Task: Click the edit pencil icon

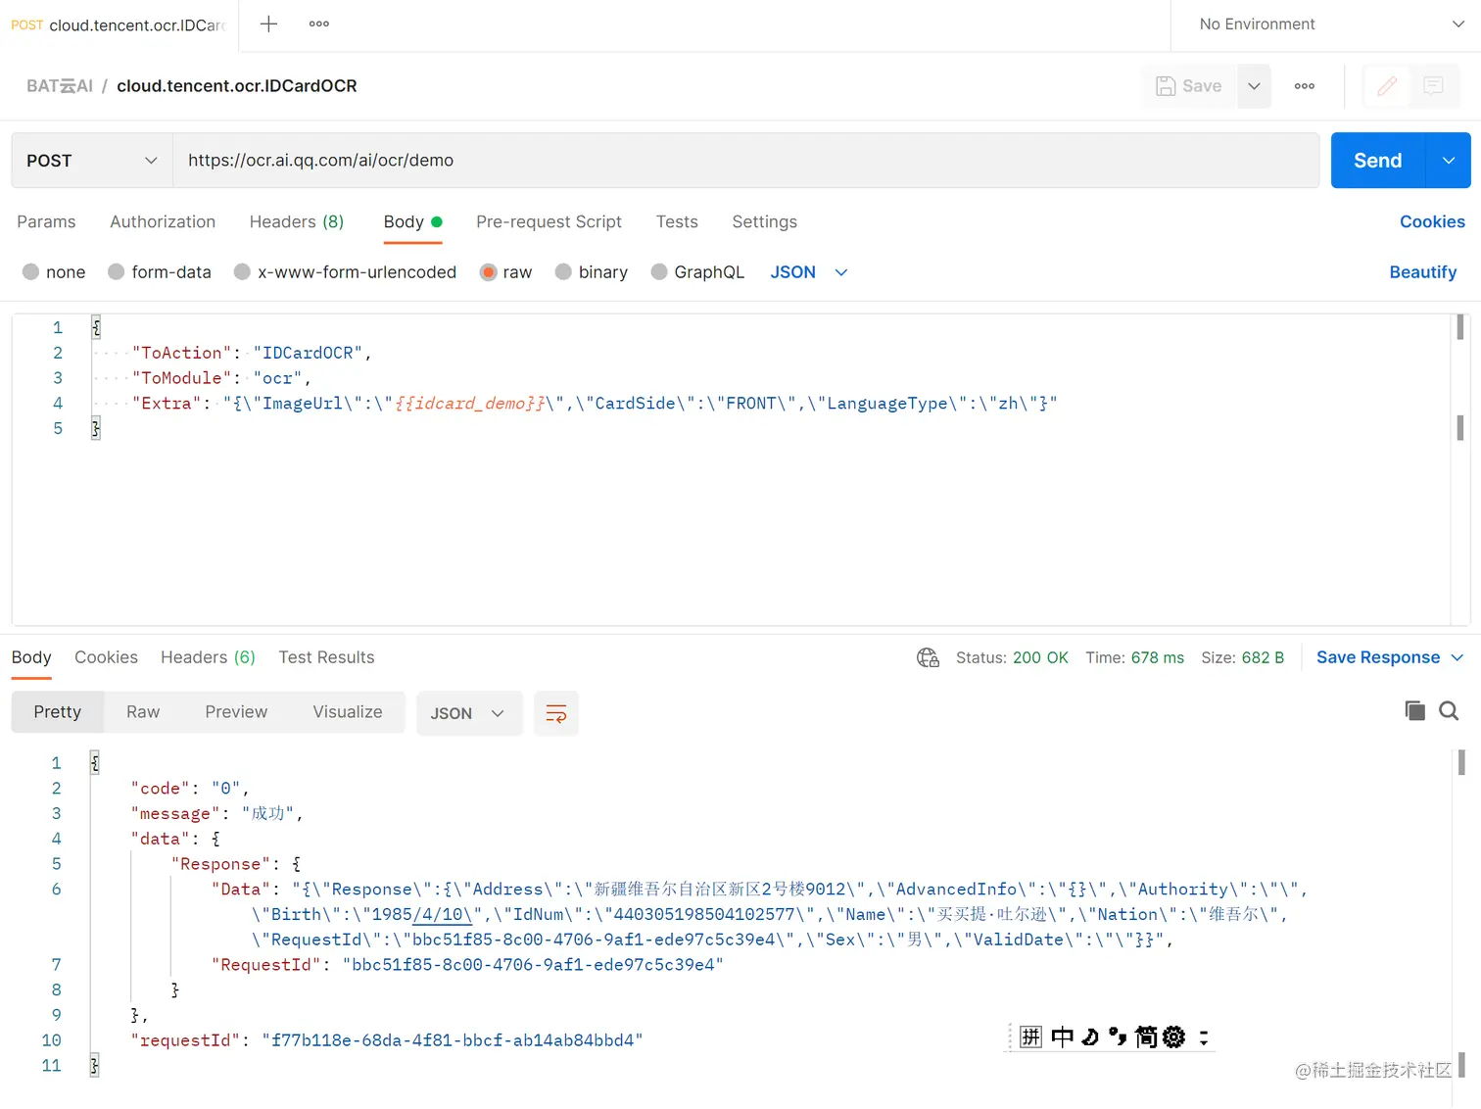Action: (x=1387, y=86)
